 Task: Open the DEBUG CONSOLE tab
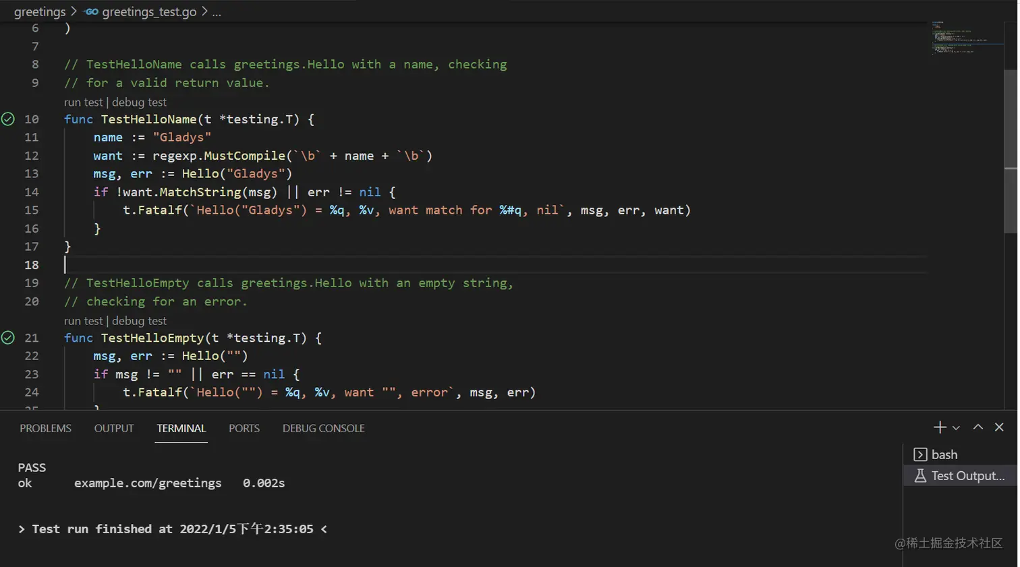(324, 428)
